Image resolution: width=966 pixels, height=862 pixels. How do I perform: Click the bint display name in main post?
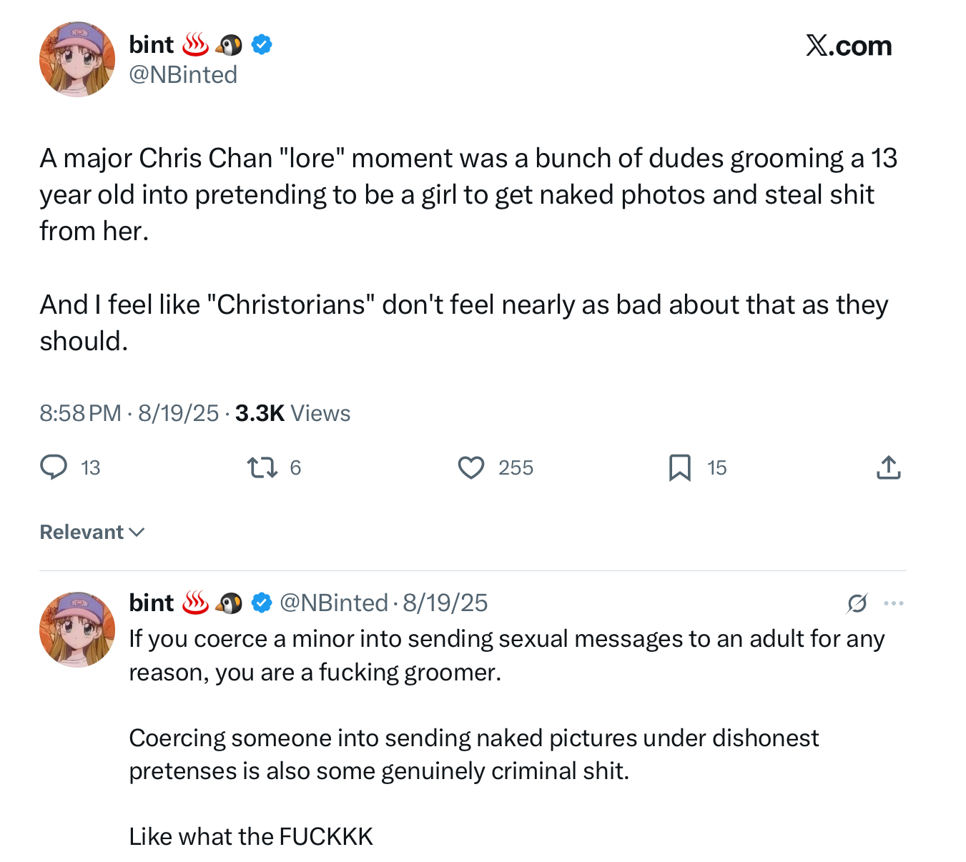(x=151, y=44)
